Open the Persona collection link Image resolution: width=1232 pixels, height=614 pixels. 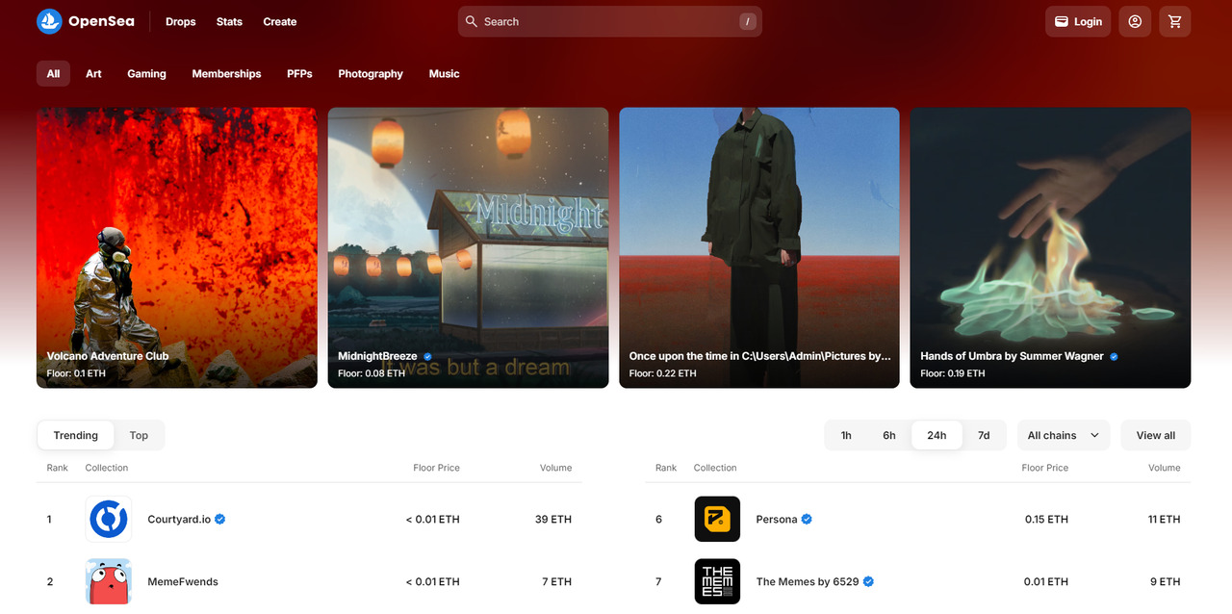(777, 519)
